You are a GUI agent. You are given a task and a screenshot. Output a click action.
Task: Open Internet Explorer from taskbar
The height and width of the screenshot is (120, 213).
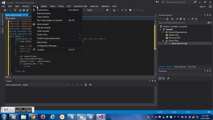53,117
